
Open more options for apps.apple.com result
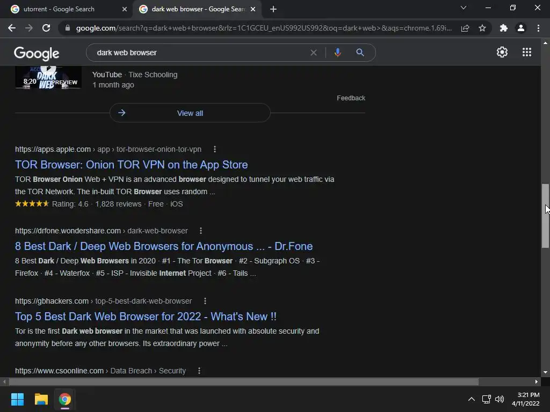[215, 149]
